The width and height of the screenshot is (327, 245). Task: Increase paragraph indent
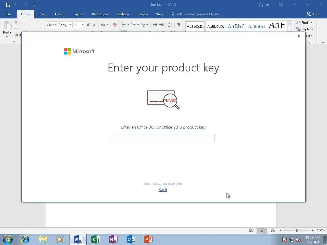point(161,25)
